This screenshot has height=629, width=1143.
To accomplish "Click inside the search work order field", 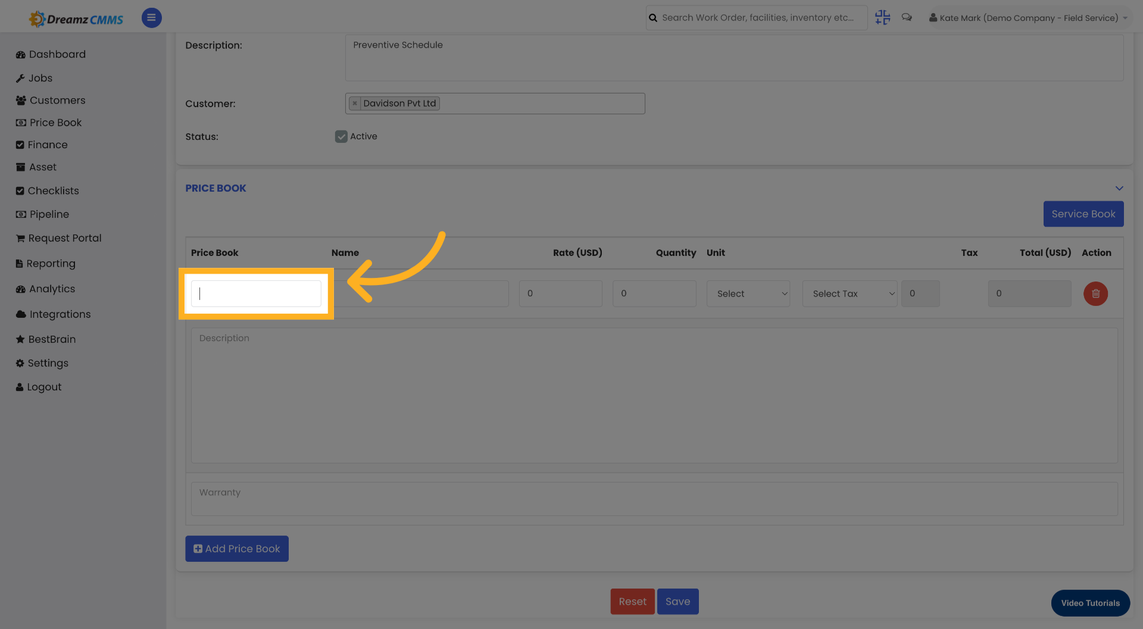I will (756, 17).
